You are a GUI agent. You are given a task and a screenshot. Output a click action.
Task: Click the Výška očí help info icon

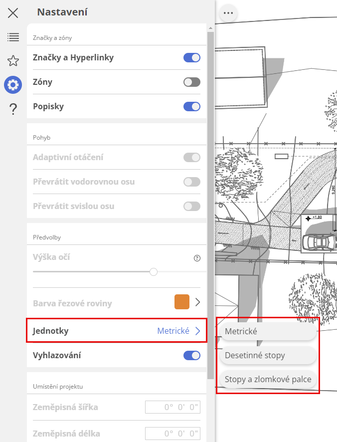click(197, 258)
